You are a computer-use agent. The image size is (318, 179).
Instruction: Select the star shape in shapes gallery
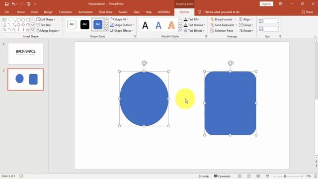[x=28, y=30]
